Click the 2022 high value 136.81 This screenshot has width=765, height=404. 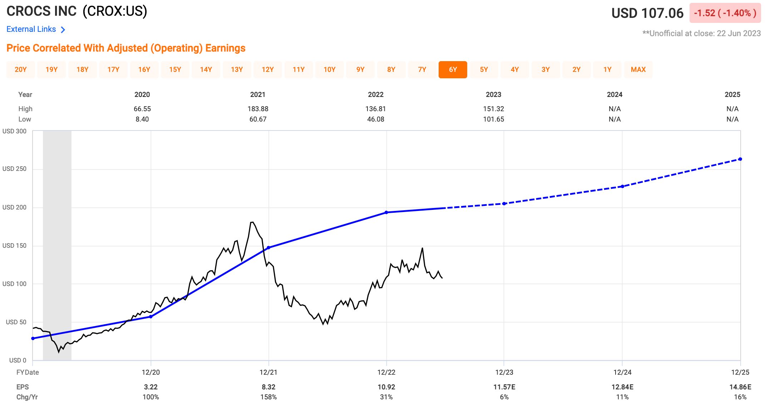click(376, 109)
